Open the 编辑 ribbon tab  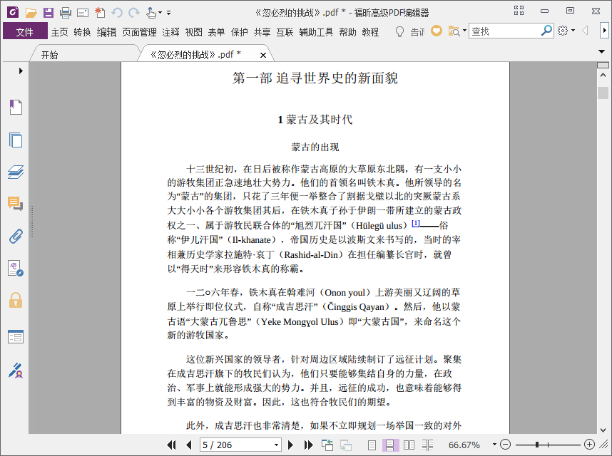pos(106,32)
